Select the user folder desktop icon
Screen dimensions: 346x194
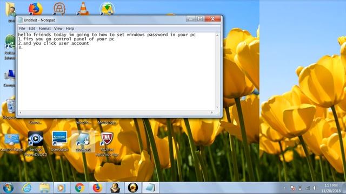click(x=10, y=10)
